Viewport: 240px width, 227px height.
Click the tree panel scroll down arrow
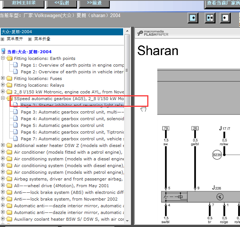tap(127, 221)
